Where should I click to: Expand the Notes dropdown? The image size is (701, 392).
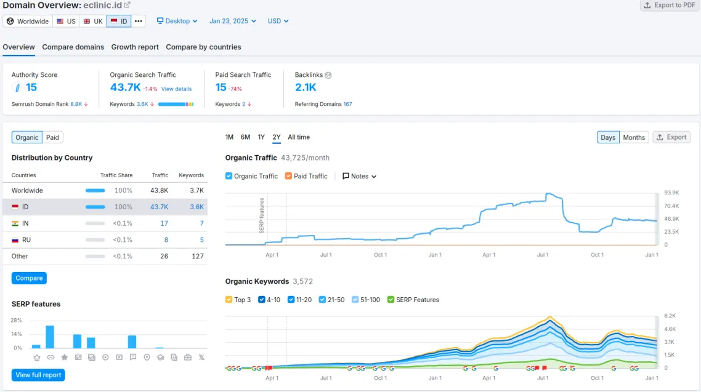(360, 176)
